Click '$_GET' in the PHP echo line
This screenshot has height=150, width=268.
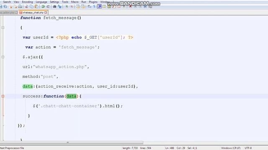[90, 37]
